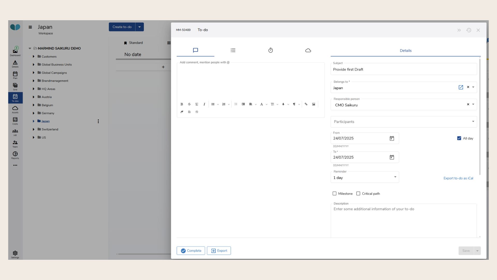The image size is (497, 280).
Task: Enable the Milestone checkbox
Action: click(334, 194)
